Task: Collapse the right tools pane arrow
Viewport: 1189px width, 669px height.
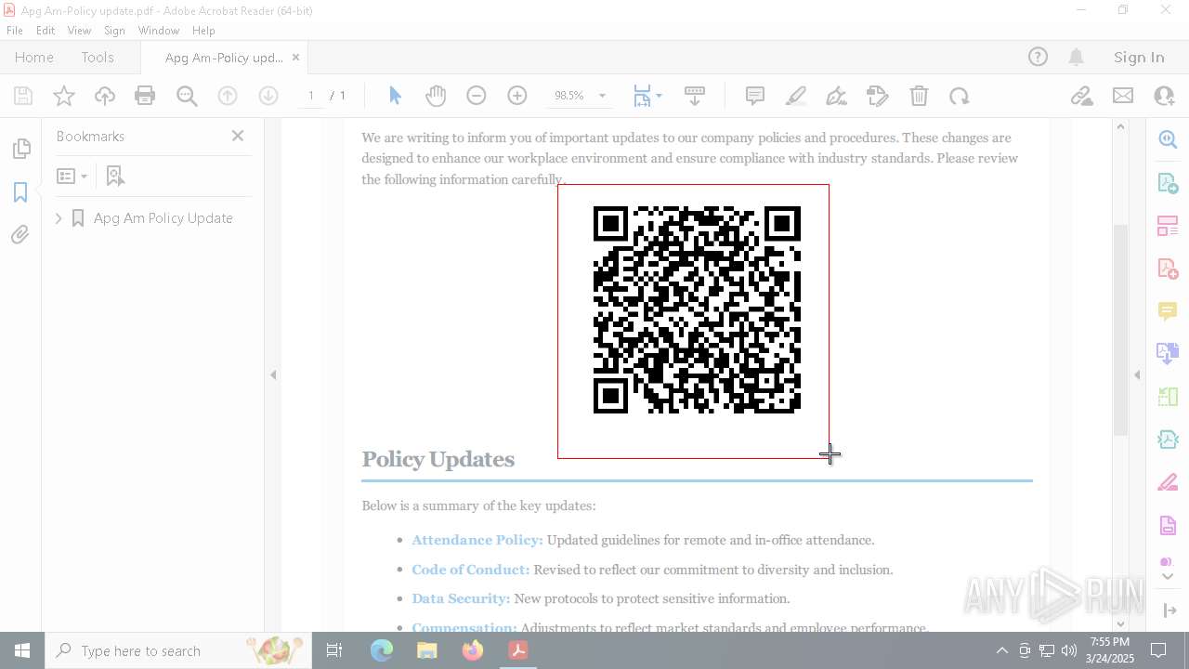Action: [x=1137, y=374]
